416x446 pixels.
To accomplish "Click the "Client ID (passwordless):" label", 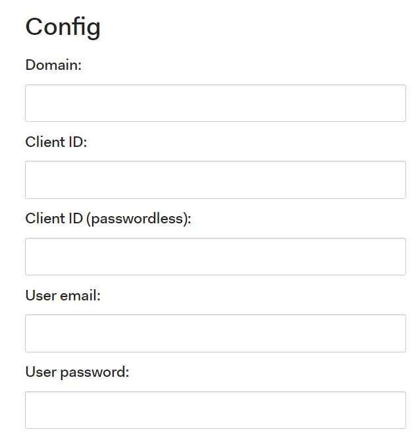I will pos(108,219).
